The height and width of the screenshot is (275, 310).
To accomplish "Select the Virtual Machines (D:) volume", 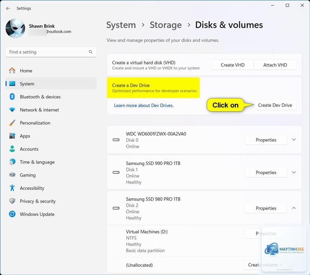I will pyautogui.click(x=204, y=241).
